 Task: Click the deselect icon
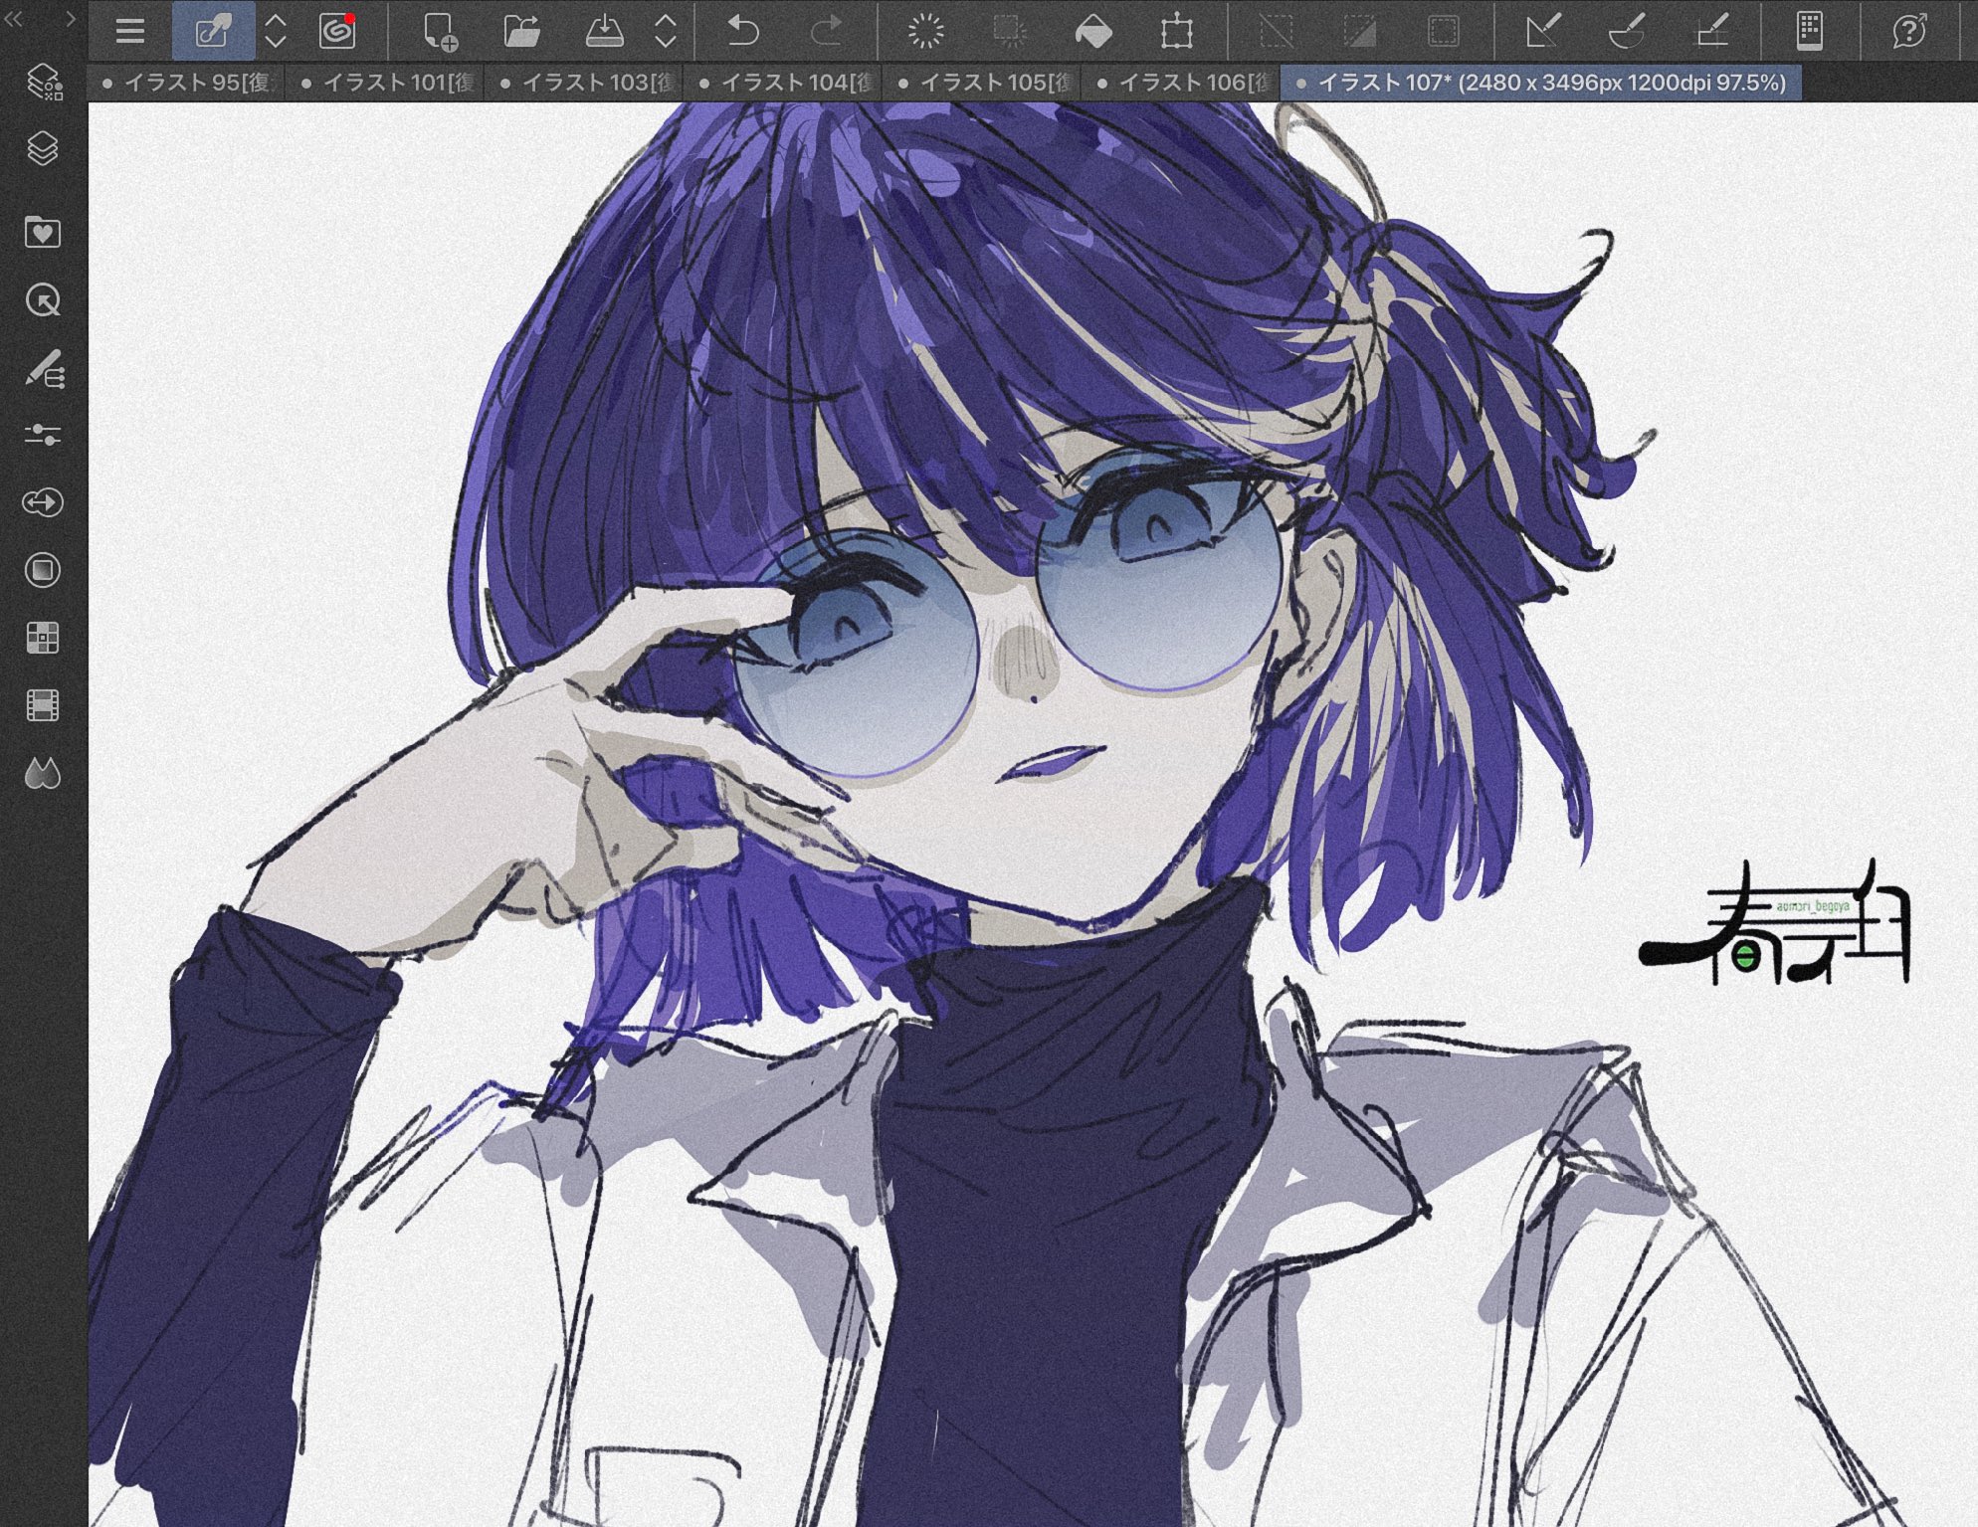(x=1277, y=31)
